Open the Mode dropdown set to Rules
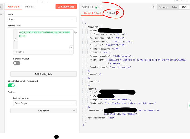Image resolution: width=190 pixels, height=139 pixels. tap(42, 19)
